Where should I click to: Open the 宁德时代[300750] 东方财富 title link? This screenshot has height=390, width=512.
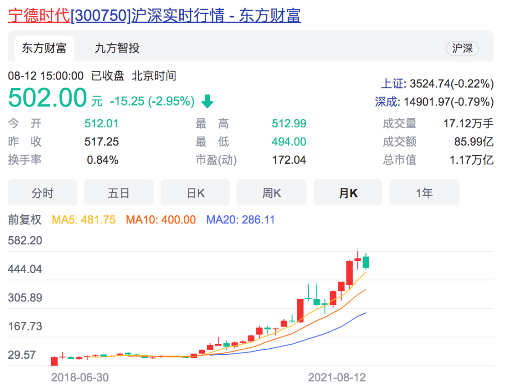pyautogui.click(x=154, y=15)
